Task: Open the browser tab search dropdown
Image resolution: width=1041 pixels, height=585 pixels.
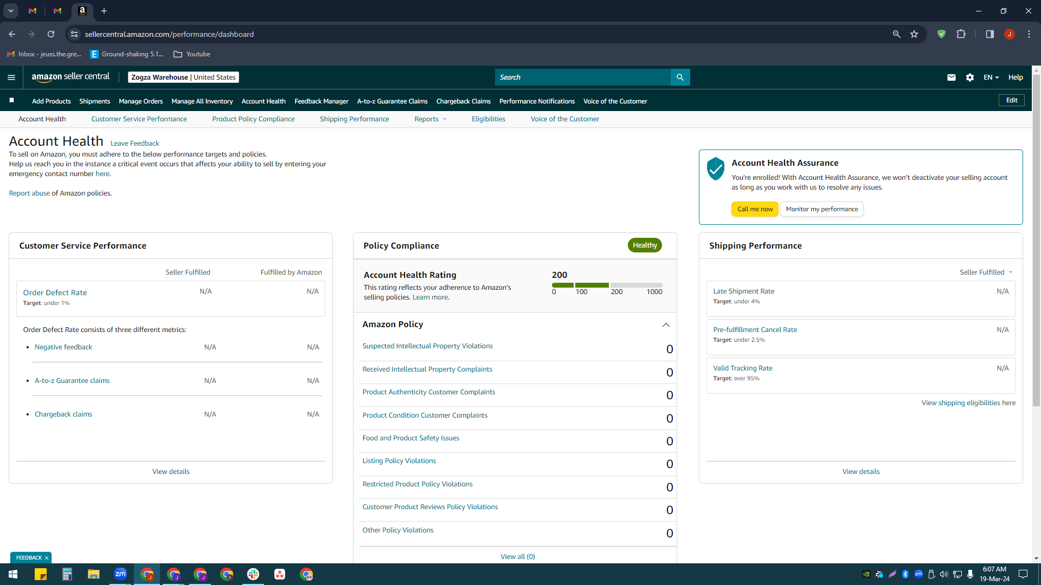Action: (11, 11)
